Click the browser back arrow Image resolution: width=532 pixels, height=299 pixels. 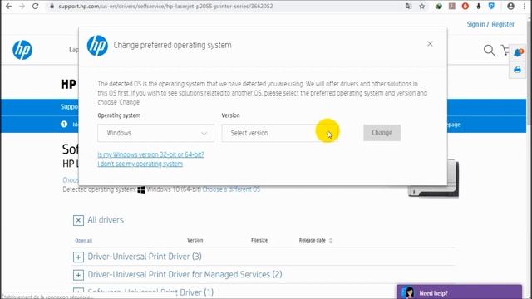(x=9, y=6)
